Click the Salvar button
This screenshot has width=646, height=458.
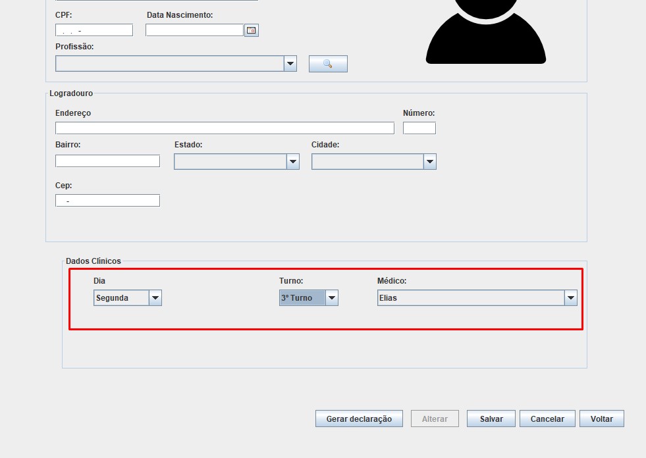[491, 419]
